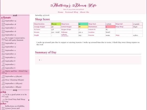Screen dimensions: 147x110
Task: Click the Oxygen Drops label cell
Action: (x=70, y=29)
